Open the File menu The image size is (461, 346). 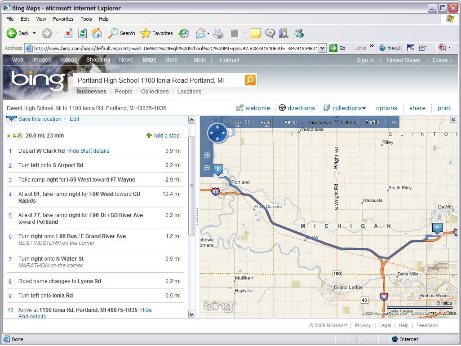[x=10, y=19]
